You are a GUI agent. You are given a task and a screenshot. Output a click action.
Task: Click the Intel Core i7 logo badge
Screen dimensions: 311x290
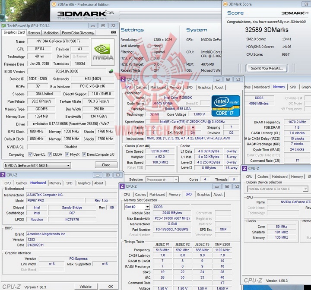click(x=226, y=106)
